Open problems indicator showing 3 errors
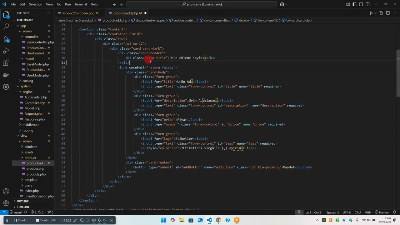This screenshot has height=225, width=400. tap(37, 212)
